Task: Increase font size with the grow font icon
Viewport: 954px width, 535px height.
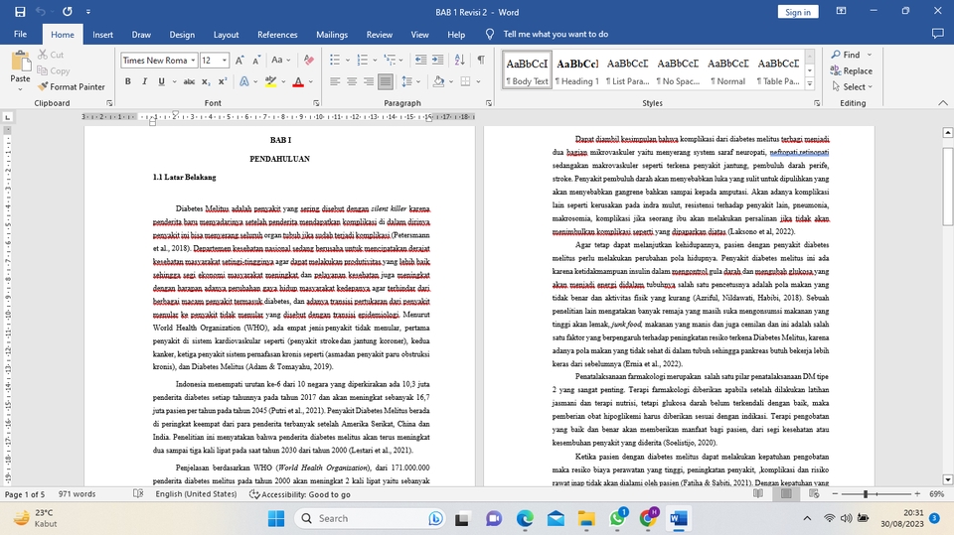Action: tap(239, 61)
